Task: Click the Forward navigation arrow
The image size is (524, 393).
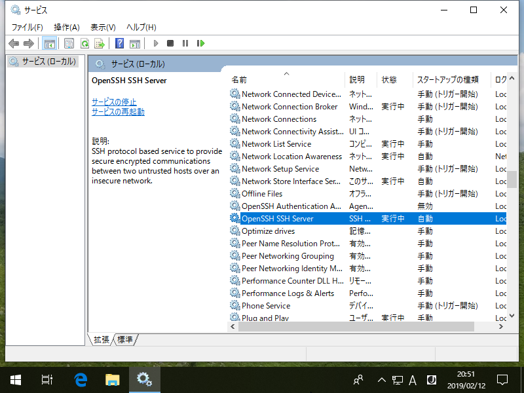Action: pos(29,43)
